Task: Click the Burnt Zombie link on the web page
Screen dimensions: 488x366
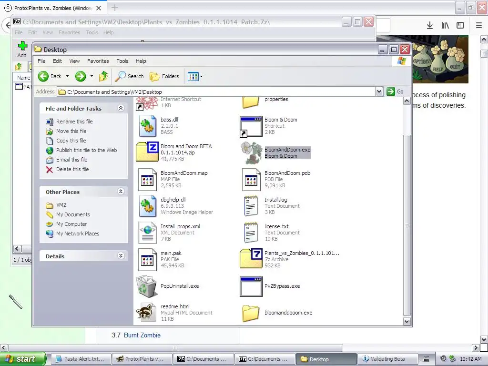Action: 142,335
